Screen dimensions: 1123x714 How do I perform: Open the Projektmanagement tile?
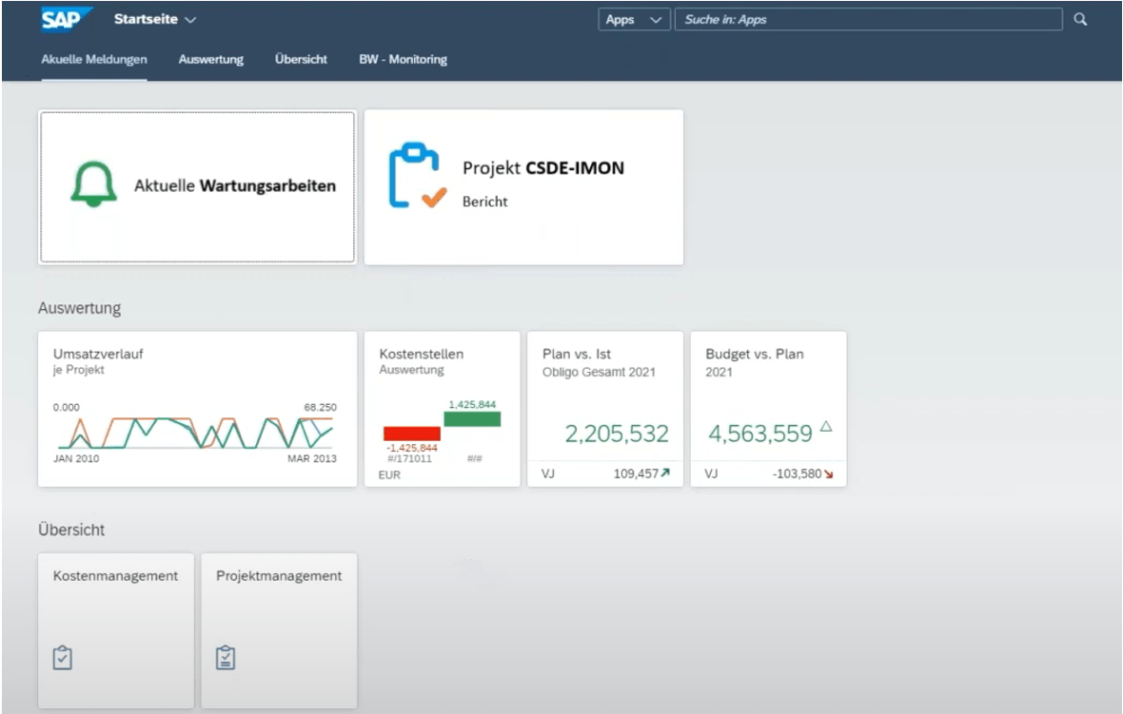coord(279,631)
